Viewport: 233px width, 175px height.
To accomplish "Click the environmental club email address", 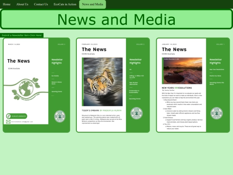I will click(x=22, y=122).
